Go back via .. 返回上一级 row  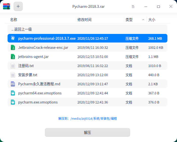(87, 29)
